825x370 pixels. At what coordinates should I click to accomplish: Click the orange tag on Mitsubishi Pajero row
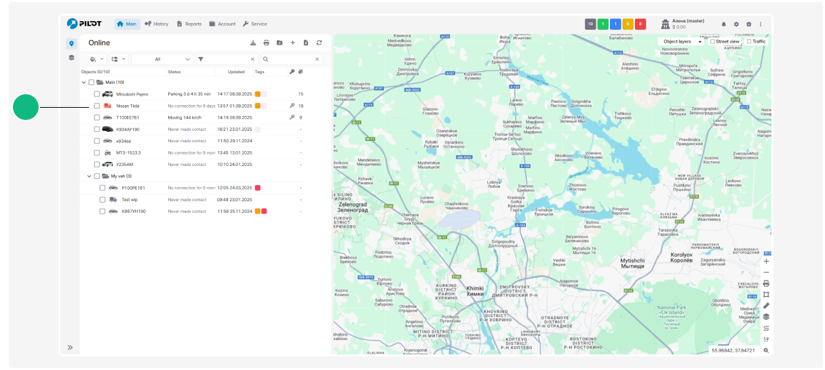click(258, 94)
